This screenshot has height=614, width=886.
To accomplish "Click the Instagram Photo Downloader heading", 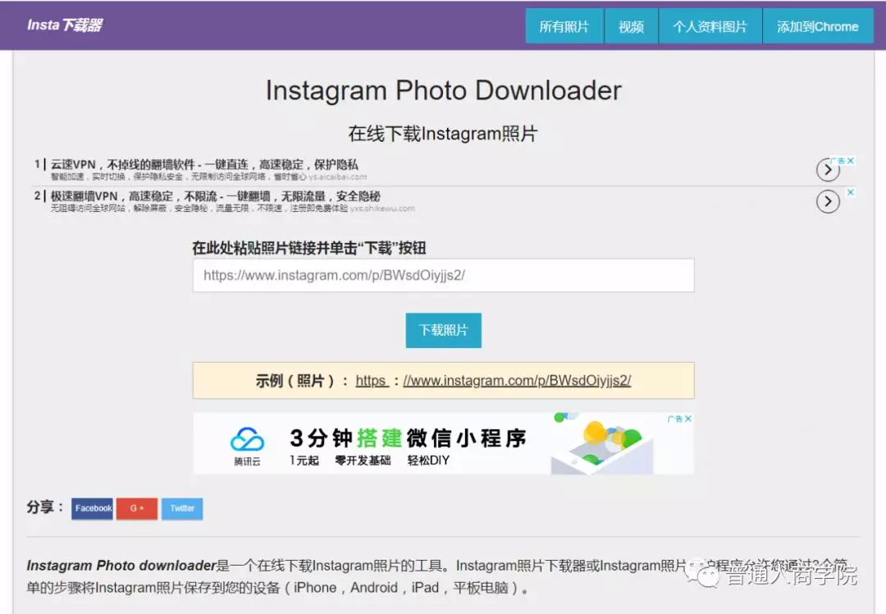I will (x=443, y=90).
